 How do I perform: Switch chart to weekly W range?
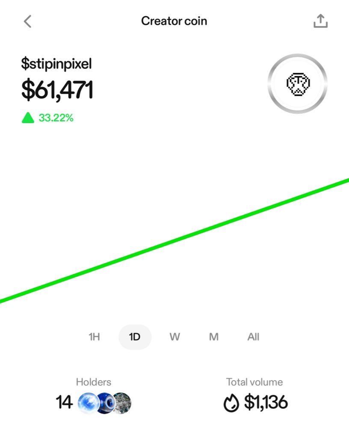coord(174,337)
